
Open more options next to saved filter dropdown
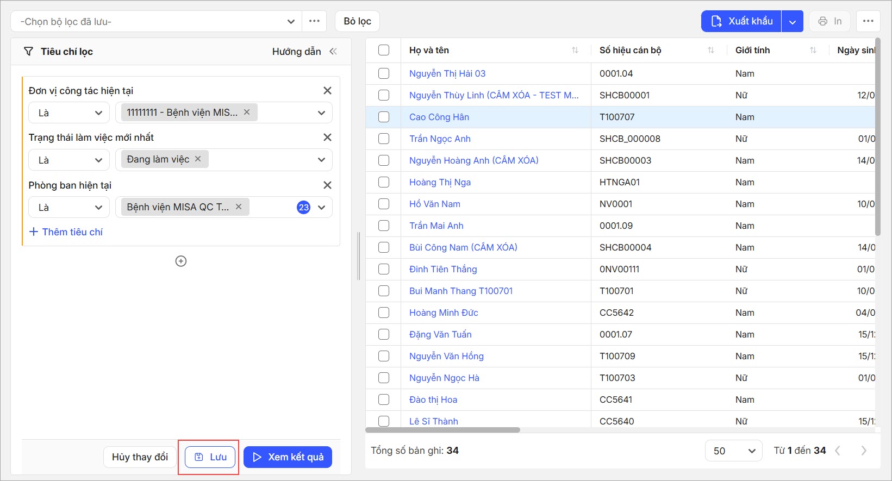(x=314, y=21)
